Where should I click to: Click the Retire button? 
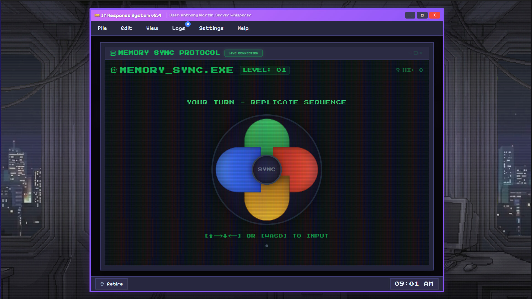click(111, 284)
